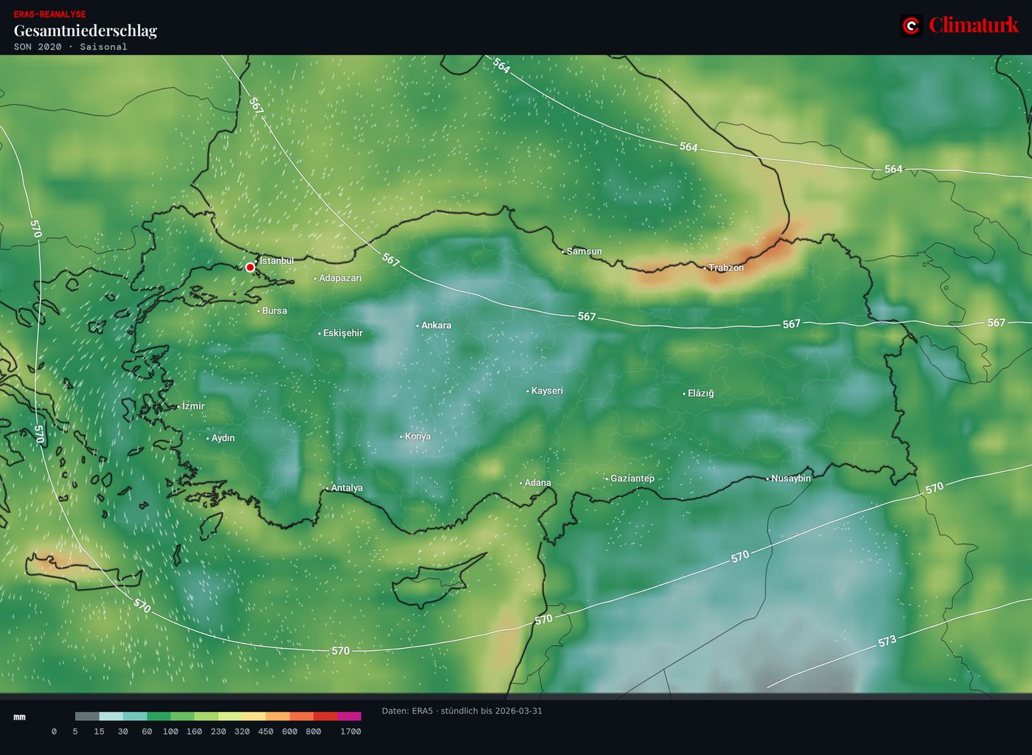Select the Kayseri city label
Viewport: 1032px width, 755px height.
547,391
